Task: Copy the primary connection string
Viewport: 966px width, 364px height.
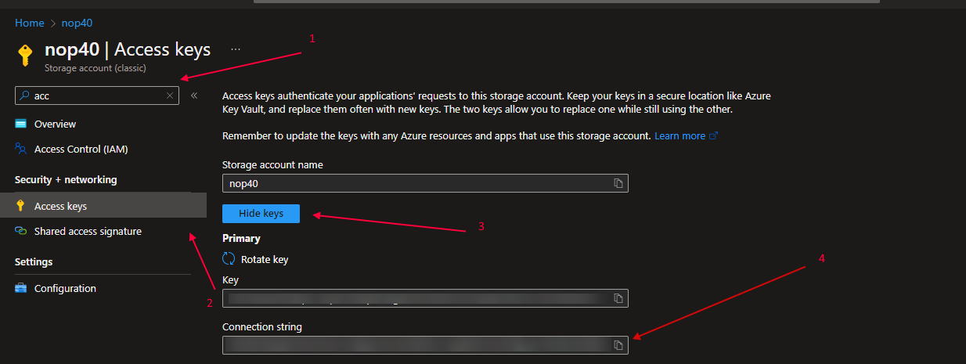Action: point(618,345)
